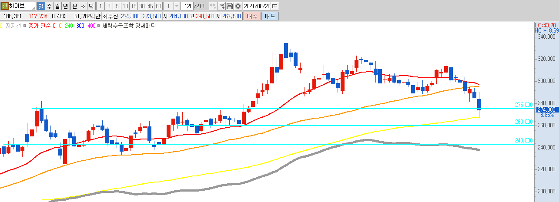The image size is (559, 202).
Task: Switch to 분 minute chart period
Action: click(x=74, y=6)
